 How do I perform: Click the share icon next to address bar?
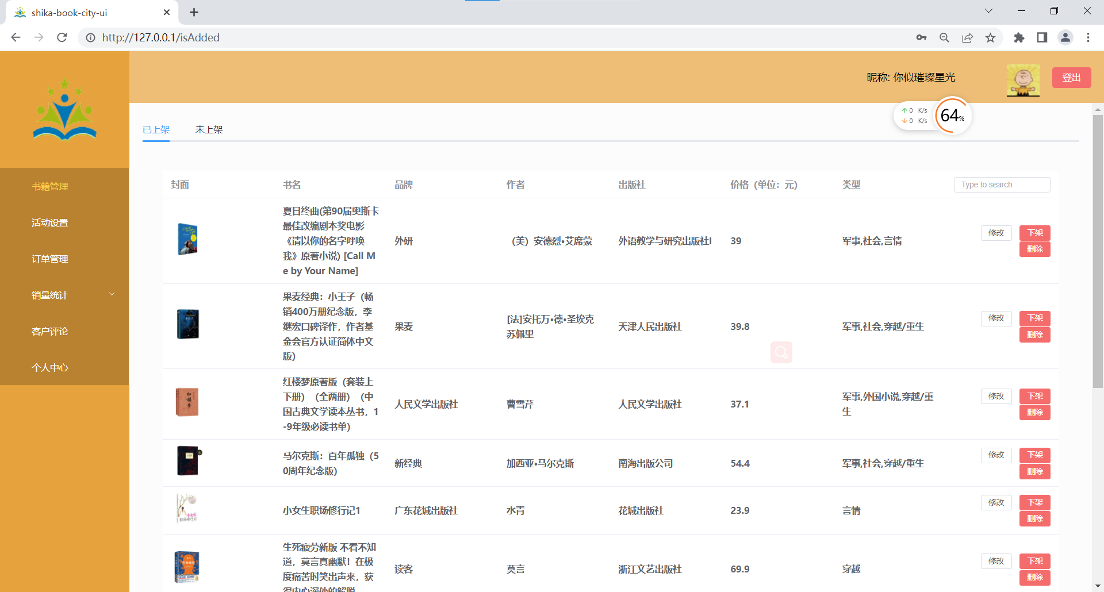(x=967, y=37)
